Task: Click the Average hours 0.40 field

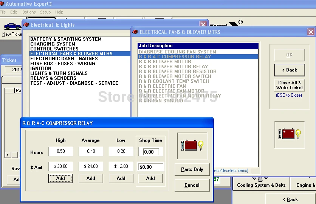Action: 91,151
